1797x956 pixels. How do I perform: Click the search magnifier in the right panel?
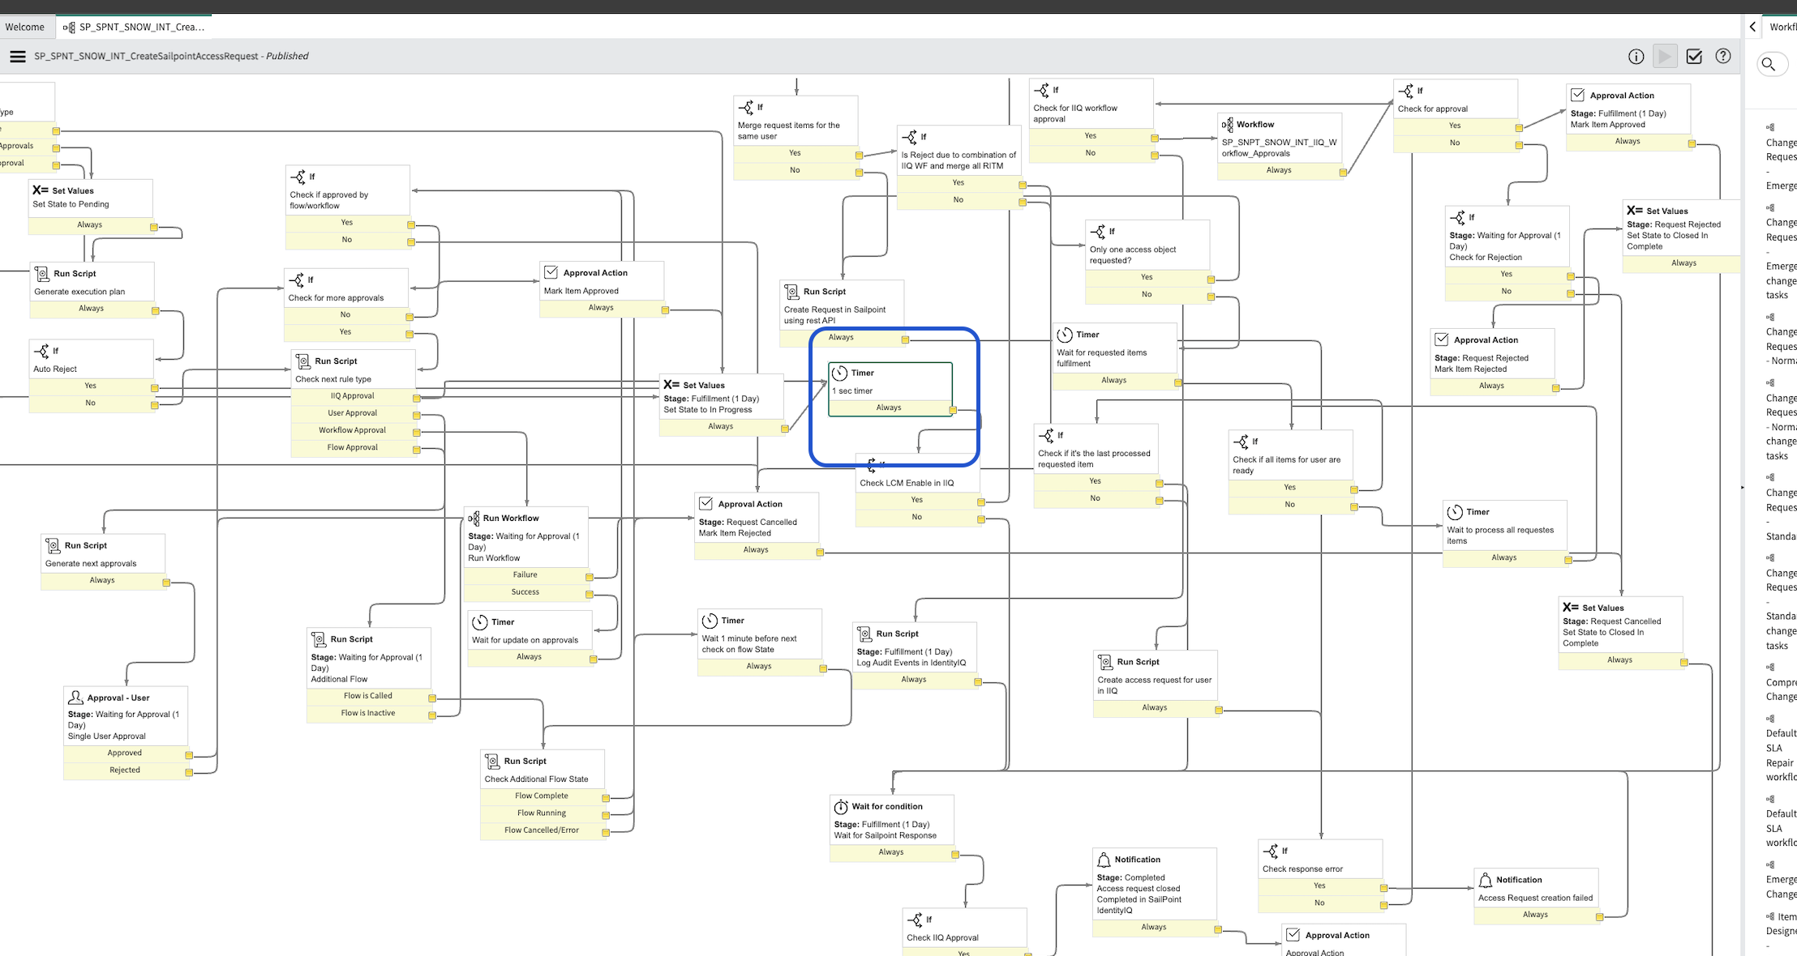[x=1769, y=64]
